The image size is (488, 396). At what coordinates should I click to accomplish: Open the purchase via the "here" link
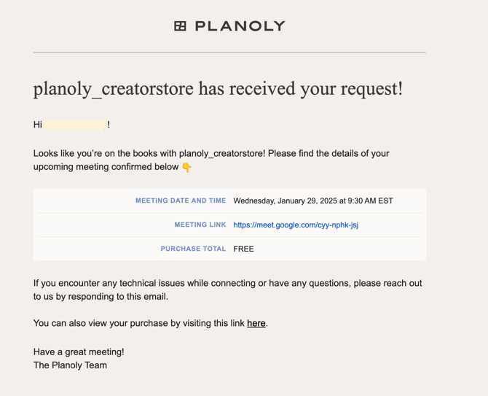(256, 323)
